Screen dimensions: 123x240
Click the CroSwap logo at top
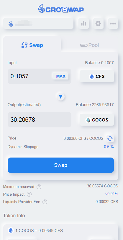click(61, 9)
